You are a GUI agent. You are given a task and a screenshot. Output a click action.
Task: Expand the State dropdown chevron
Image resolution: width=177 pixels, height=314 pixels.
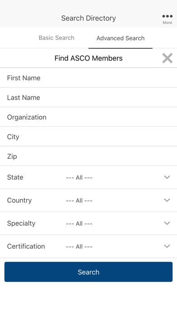pos(167,177)
